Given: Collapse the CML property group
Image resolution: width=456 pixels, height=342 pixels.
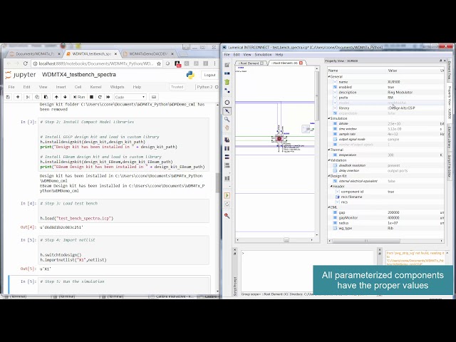Looking at the screenshot, I should coord(329,207).
